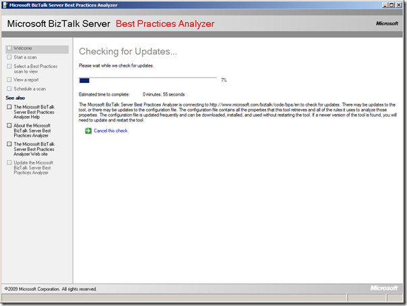The width and height of the screenshot is (407, 306).
Task: Close the Best Practices Analyzer window
Action: (399, 5)
